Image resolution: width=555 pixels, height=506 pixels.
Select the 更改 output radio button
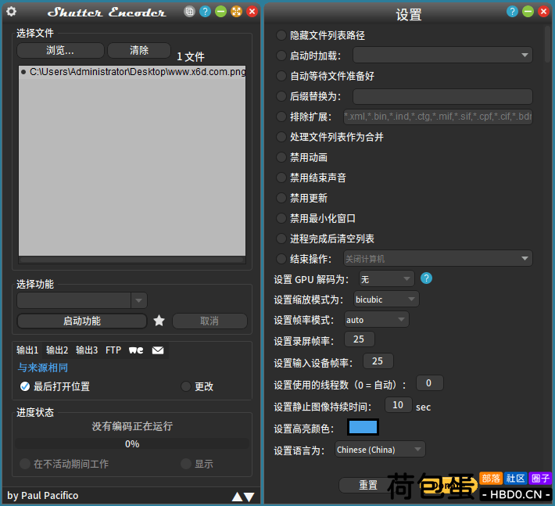186,386
